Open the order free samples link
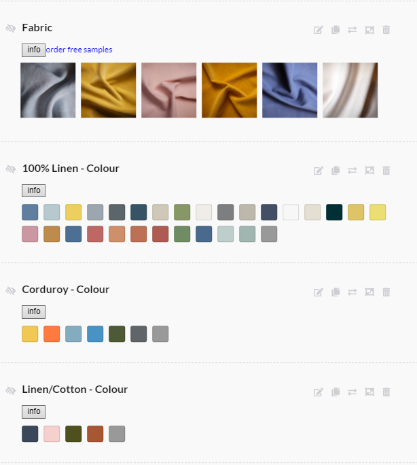Viewport: 417px width, 465px height. pos(79,50)
